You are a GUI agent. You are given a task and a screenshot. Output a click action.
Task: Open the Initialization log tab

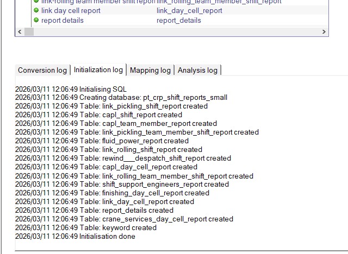(98, 69)
